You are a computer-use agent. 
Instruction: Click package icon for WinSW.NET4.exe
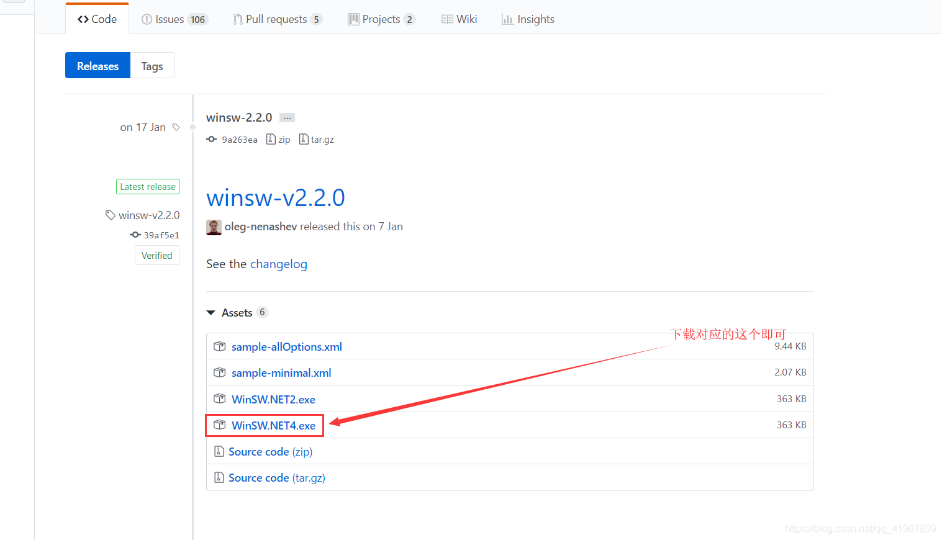[x=220, y=425]
